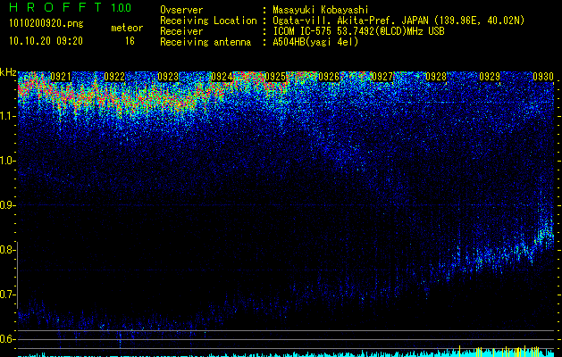Click the 0.7 frequency axis label

8,295
